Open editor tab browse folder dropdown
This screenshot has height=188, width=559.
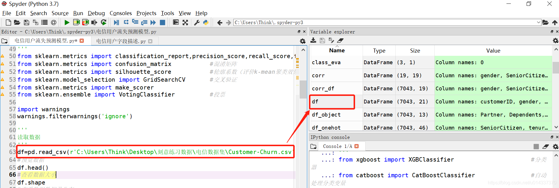pyautogui.click(x=4, y=41)
